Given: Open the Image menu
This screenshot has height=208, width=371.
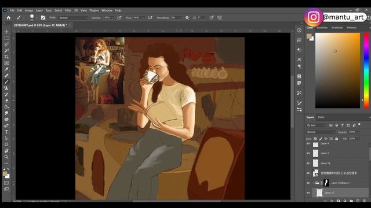Looking at the screenshot, I should [29, 10].
